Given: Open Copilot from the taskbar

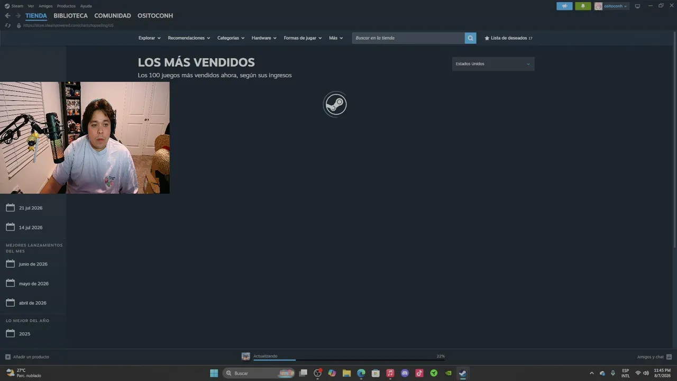Looking at the screenshot, I should click(332, 373).
